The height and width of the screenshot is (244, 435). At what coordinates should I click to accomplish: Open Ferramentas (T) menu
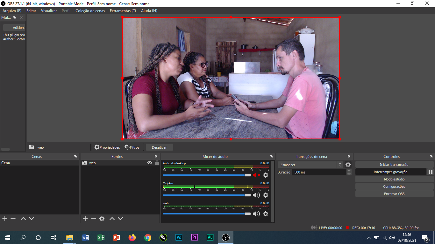pos(123,11)
